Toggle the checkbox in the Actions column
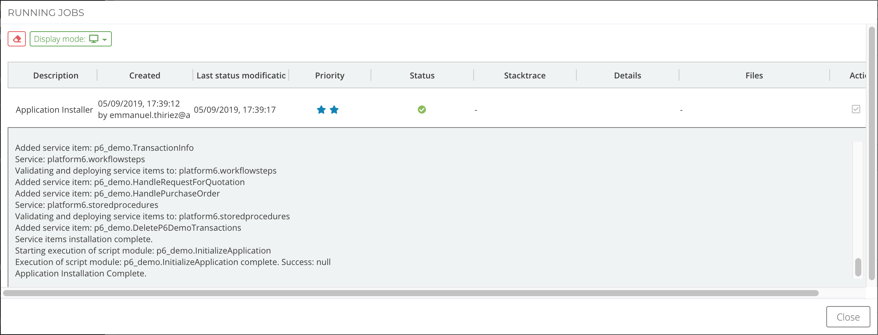Viewport: 878px width, 335px height. [856, 109]
